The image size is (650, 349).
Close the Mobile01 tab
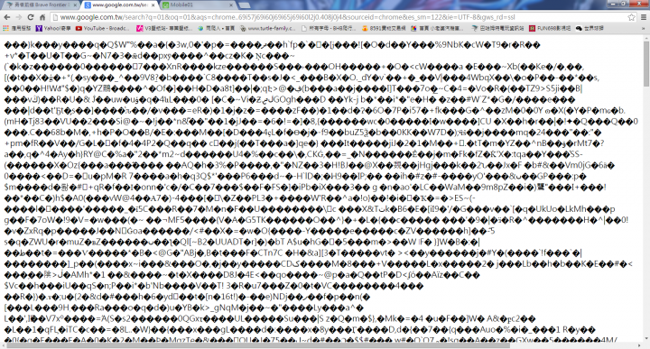point(231,5)
